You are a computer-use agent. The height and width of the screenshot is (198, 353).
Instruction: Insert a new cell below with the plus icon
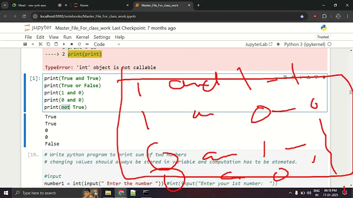[33, 44]
